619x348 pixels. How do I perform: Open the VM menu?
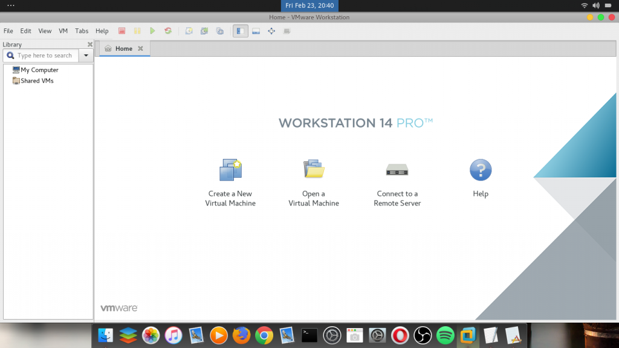[63, 31]
